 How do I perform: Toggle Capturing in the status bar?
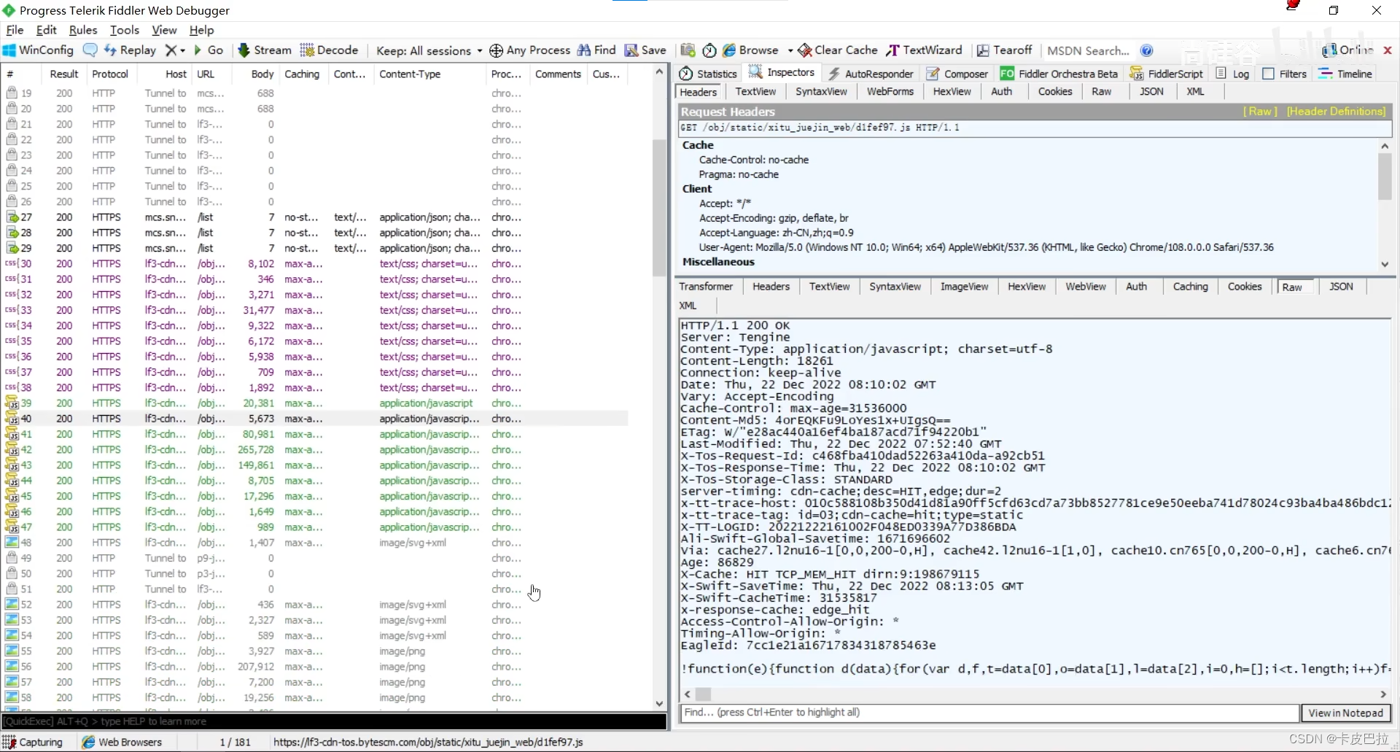pos(33,742)
